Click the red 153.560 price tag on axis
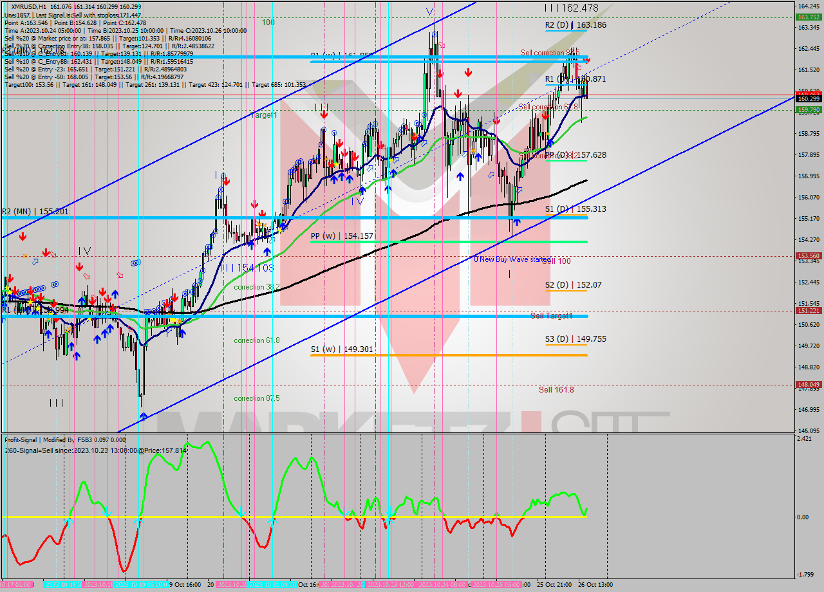The width and height of the screenshot is (824, 592). click(808, 256)
